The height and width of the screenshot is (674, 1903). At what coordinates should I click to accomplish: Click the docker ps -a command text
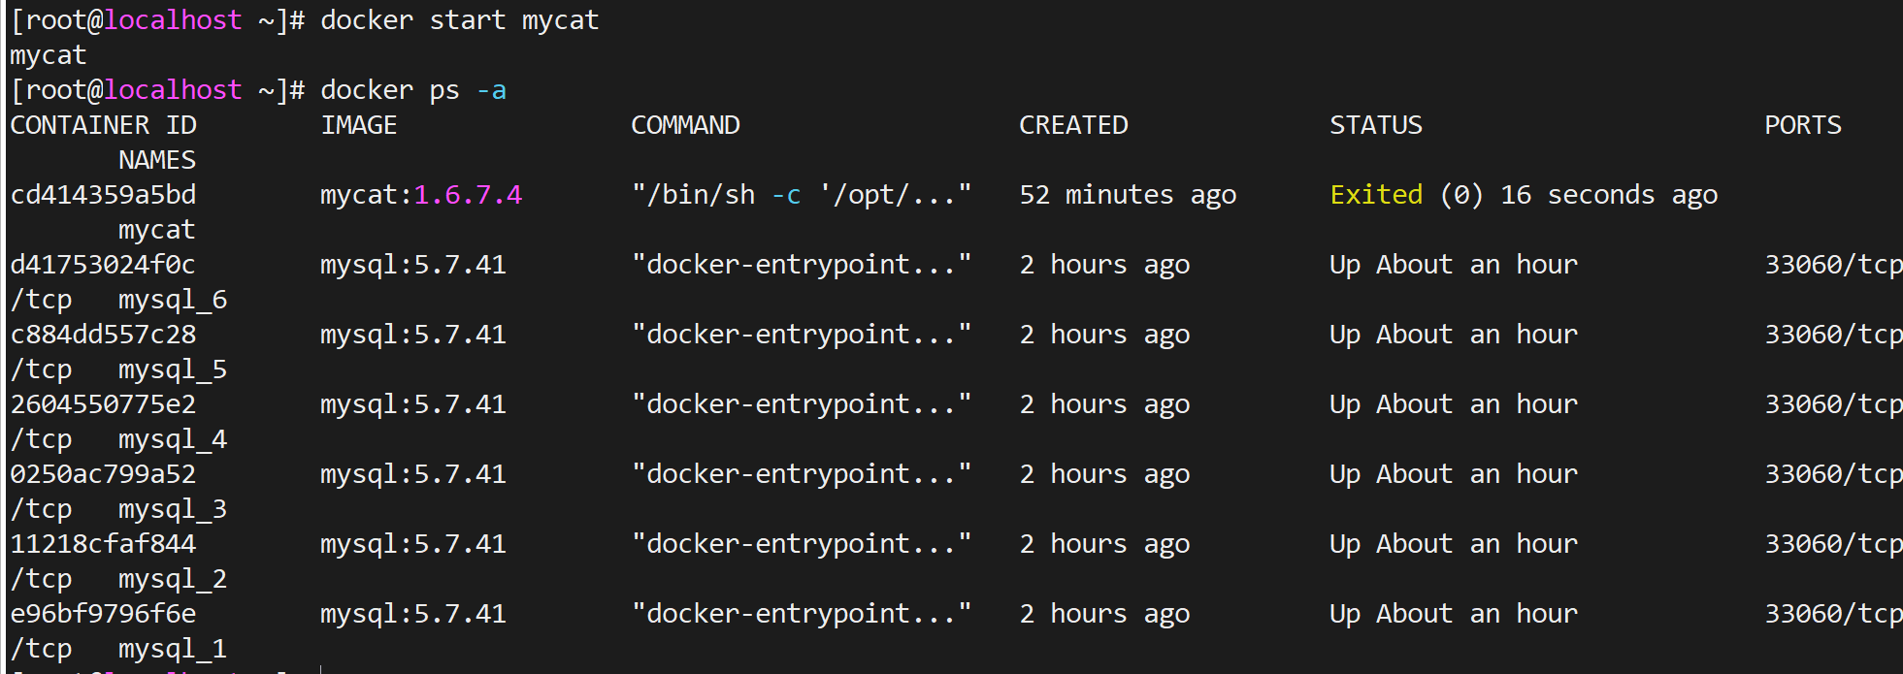[413, 90]
